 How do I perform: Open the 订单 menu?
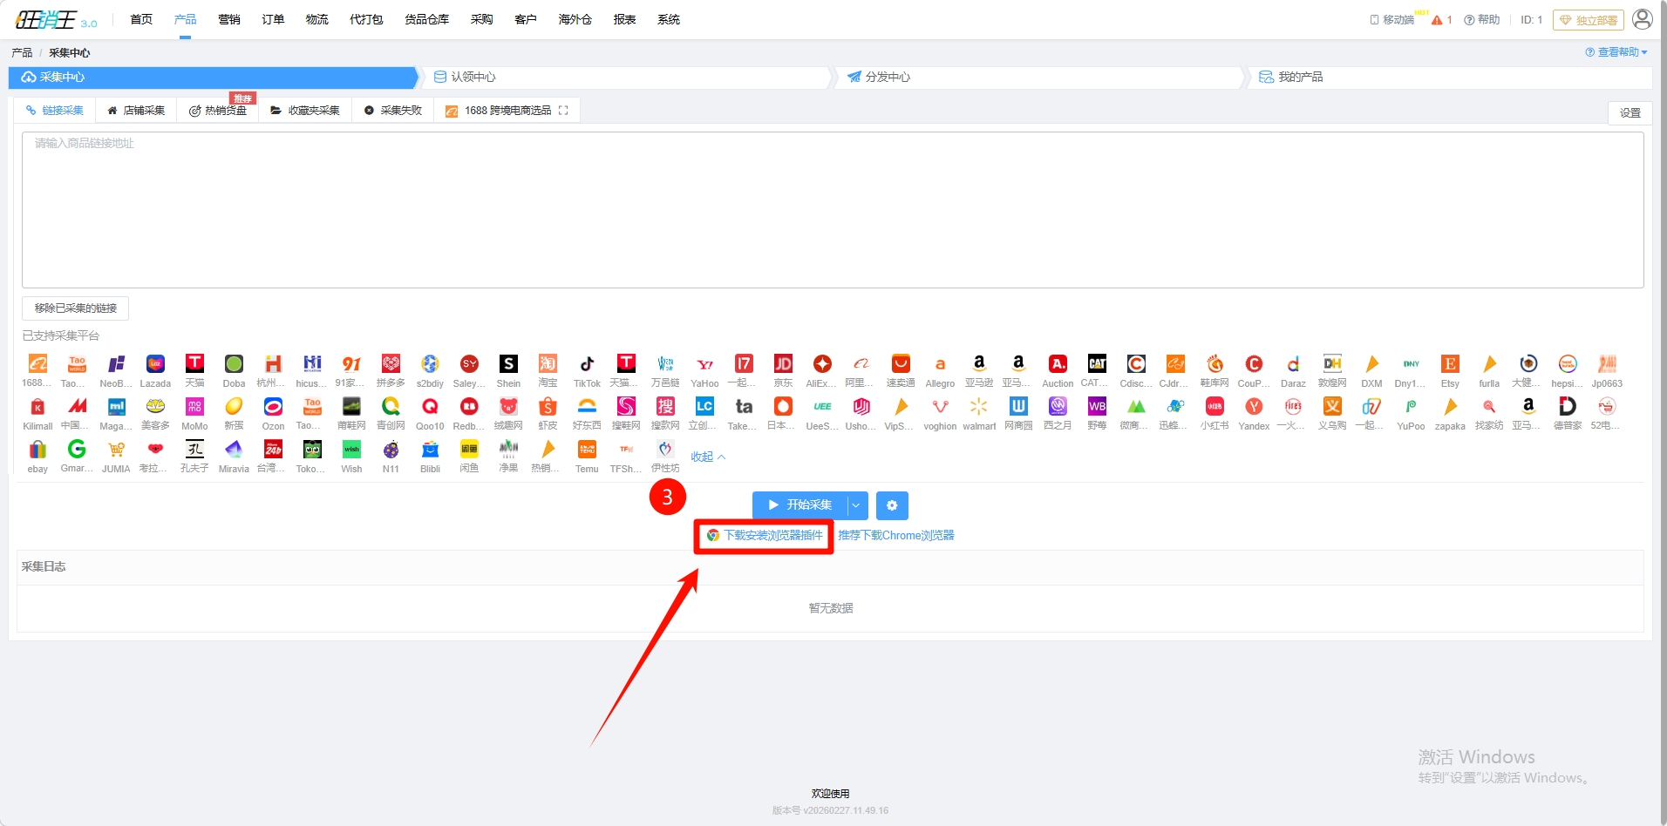pos(273,19)
